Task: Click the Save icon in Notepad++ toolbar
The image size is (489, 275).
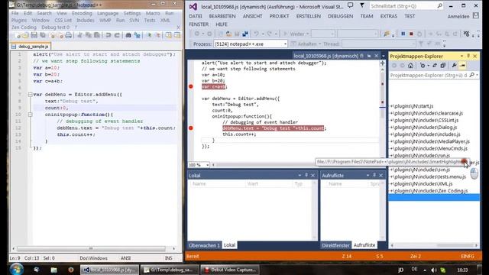Action: pos(34,35)
